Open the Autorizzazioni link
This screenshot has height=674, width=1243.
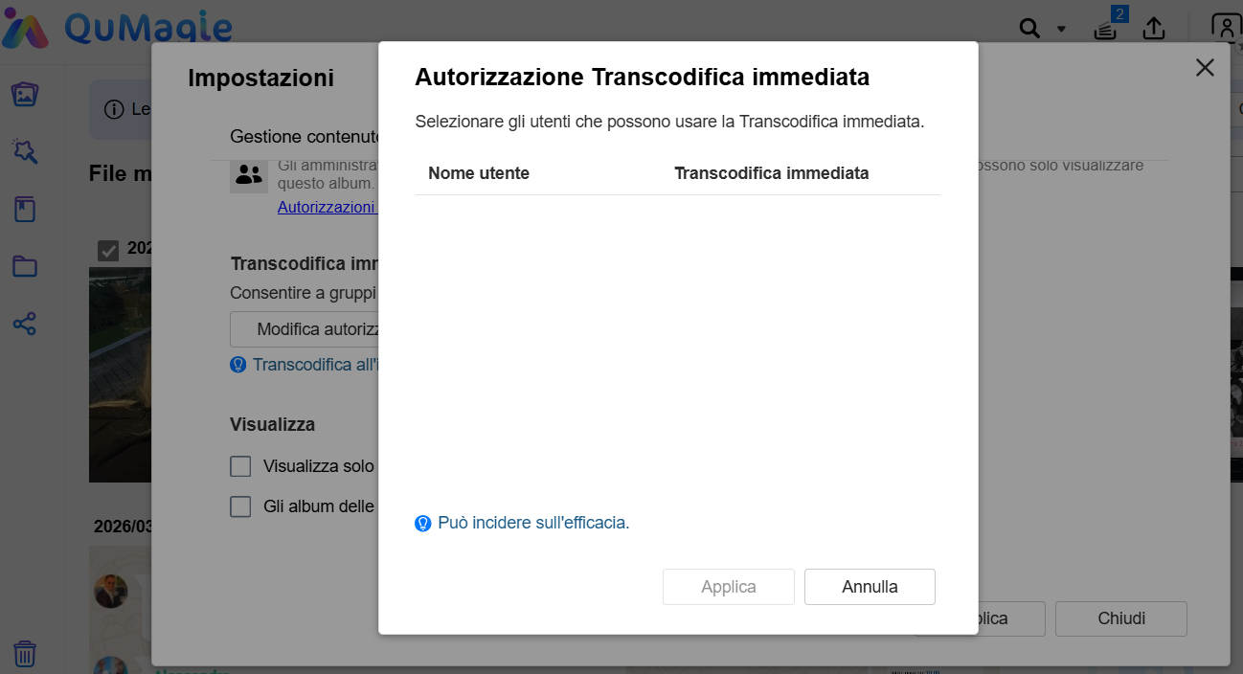pos(328,207)
